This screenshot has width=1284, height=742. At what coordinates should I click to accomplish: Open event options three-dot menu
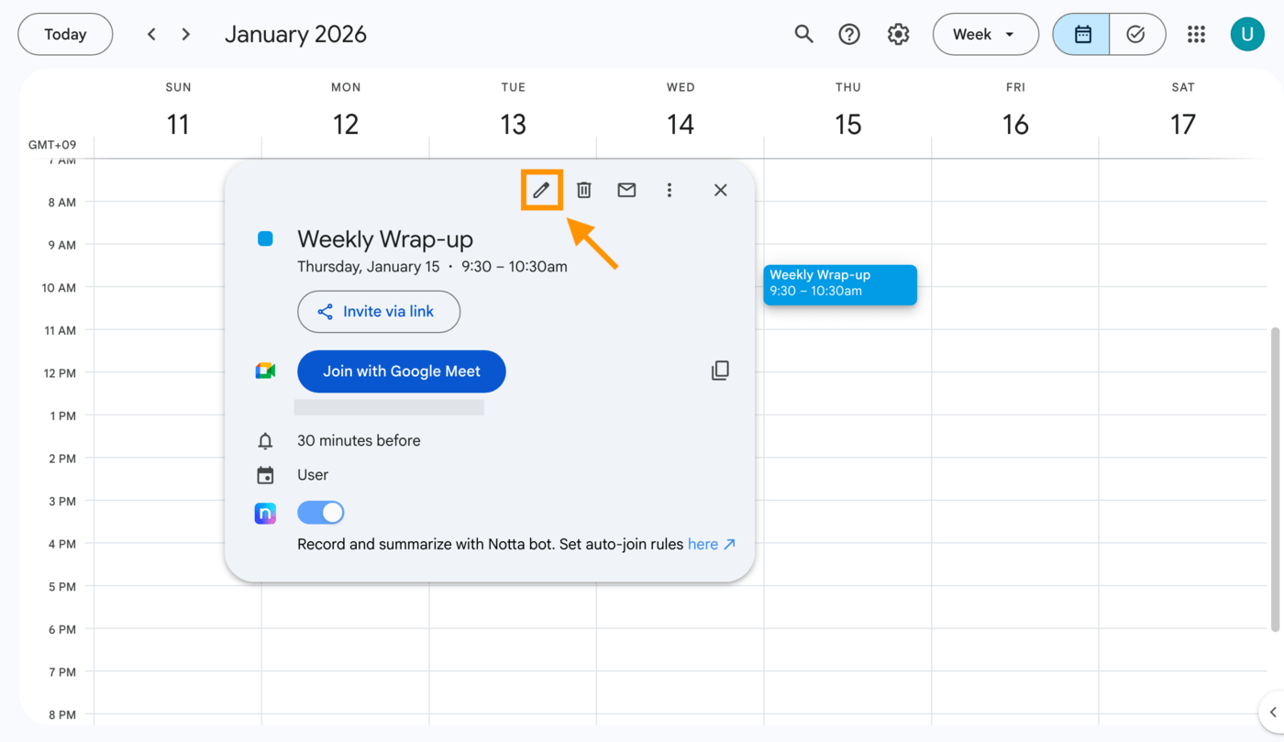[x=670, y=190]
